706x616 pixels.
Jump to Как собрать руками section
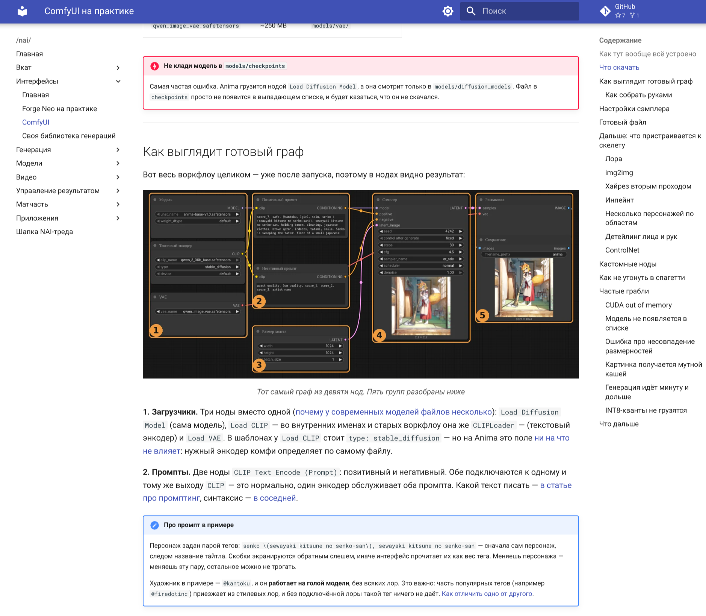tap(638, 95)
